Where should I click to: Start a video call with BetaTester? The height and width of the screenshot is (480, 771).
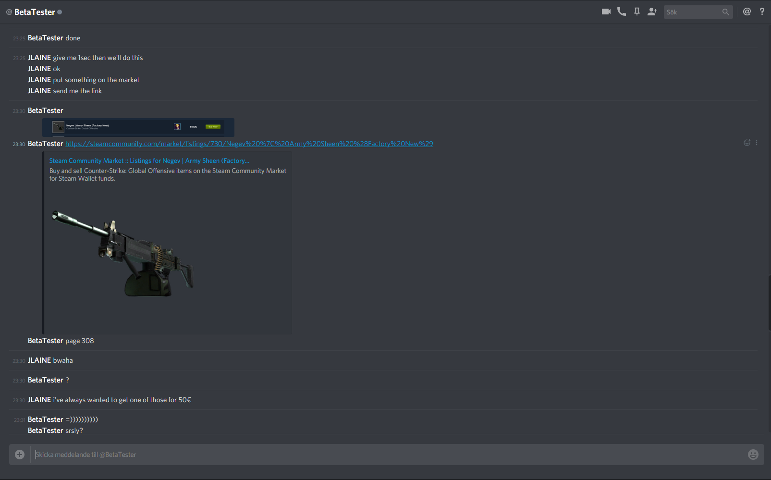click(606, 12)
